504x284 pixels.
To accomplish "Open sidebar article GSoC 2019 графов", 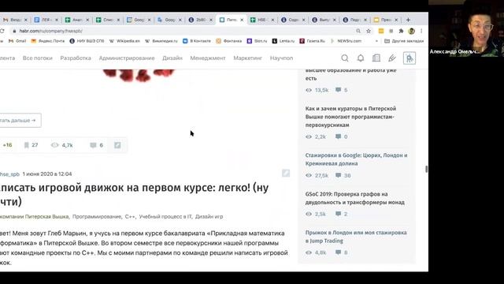I will (355, 198).
